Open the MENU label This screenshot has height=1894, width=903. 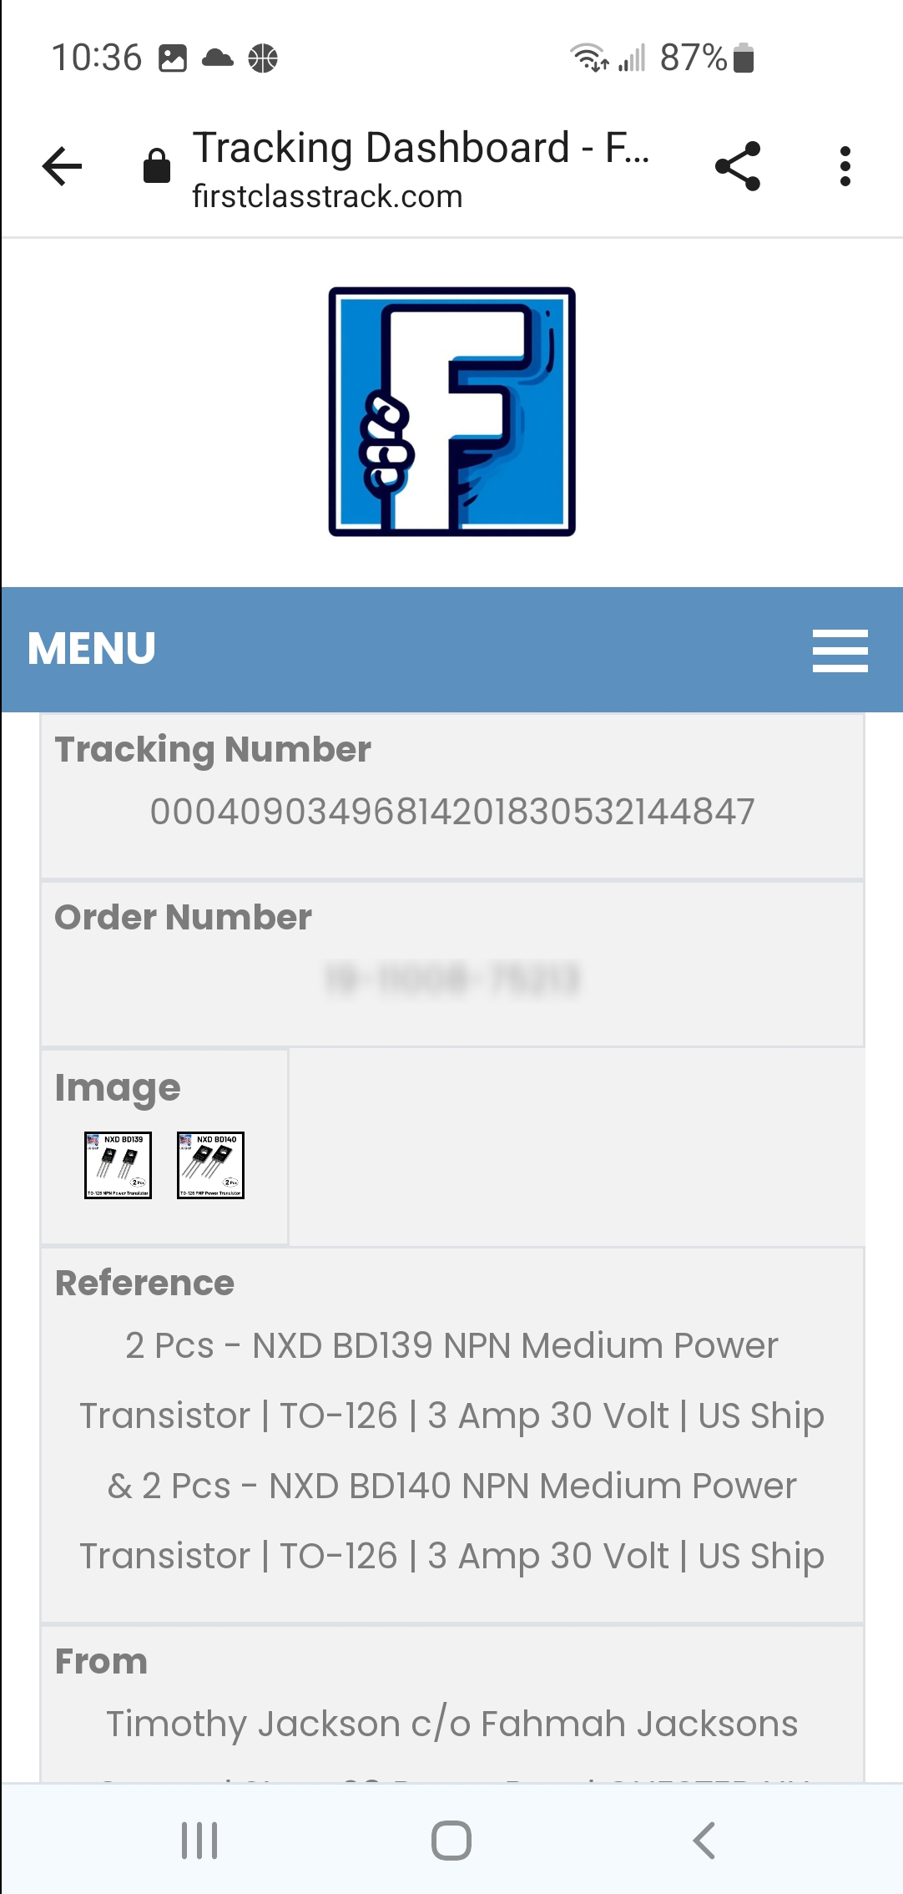point(92,649)
